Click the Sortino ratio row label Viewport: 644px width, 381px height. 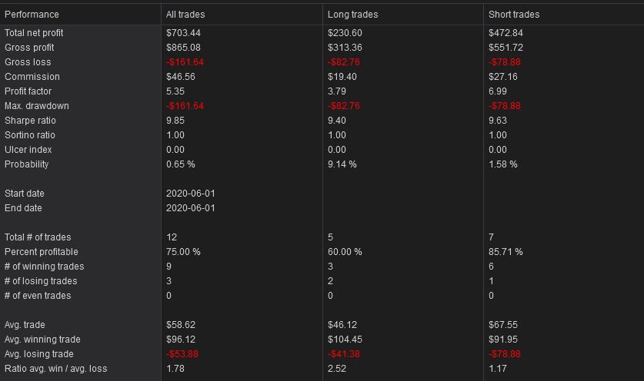pyautogui.click(x=30, y=135)
